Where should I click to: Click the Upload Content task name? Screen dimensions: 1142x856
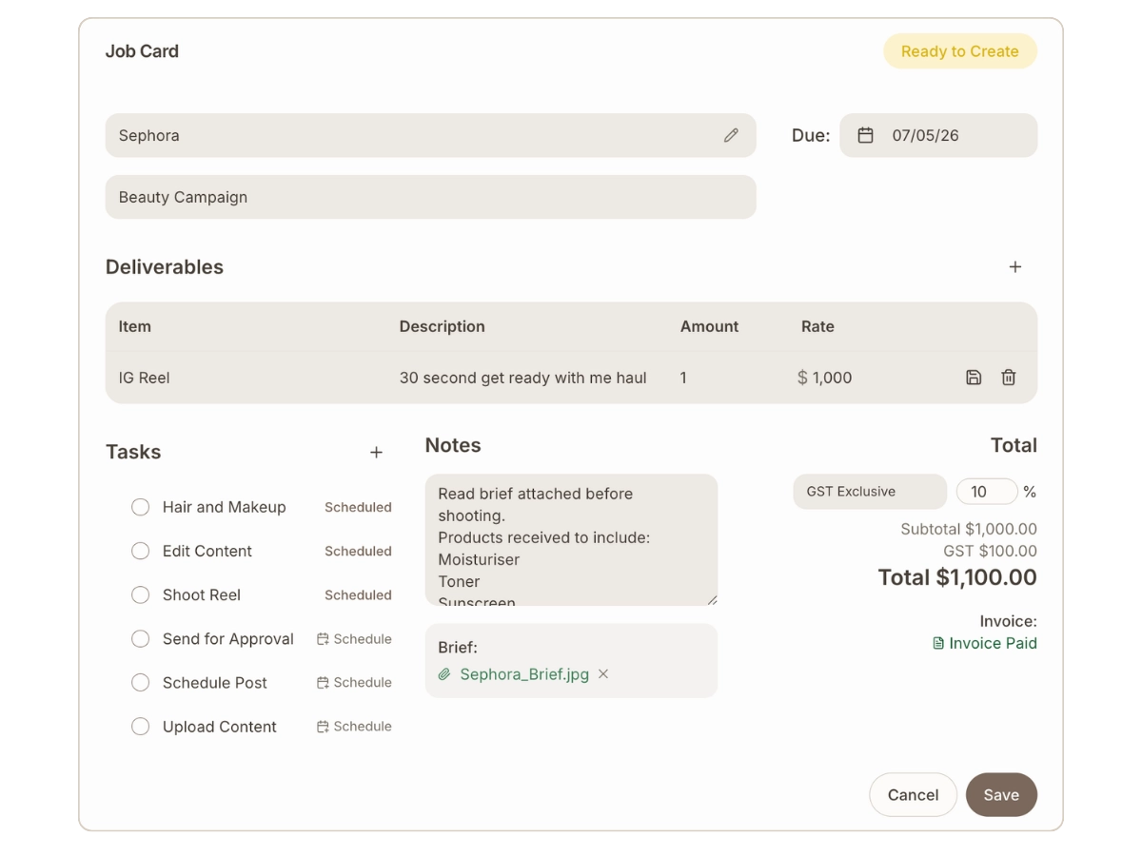point(219,727)
